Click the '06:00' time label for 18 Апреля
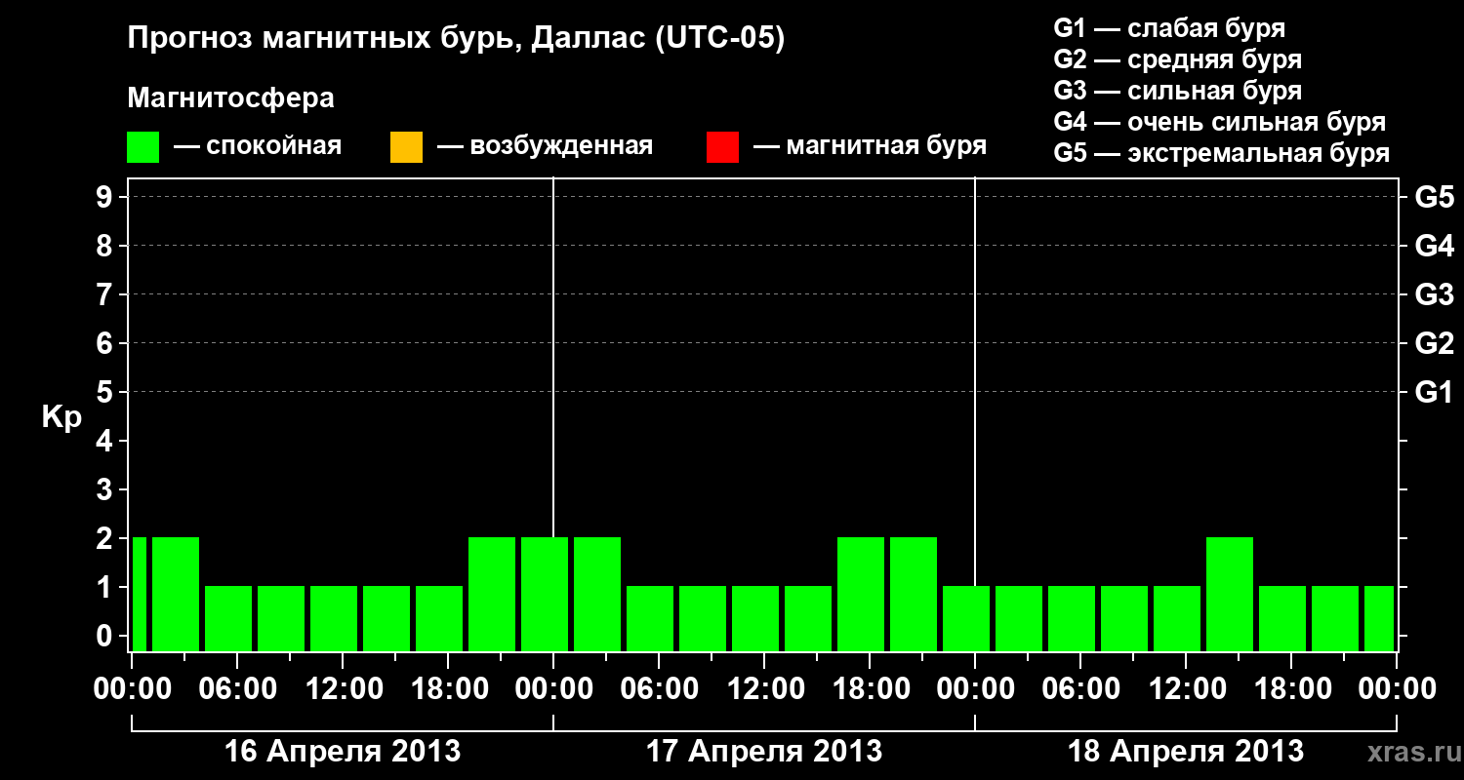 click(x=1080, y=689)
